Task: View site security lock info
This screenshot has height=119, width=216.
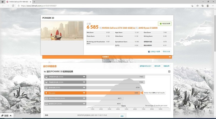Action: 19,6
